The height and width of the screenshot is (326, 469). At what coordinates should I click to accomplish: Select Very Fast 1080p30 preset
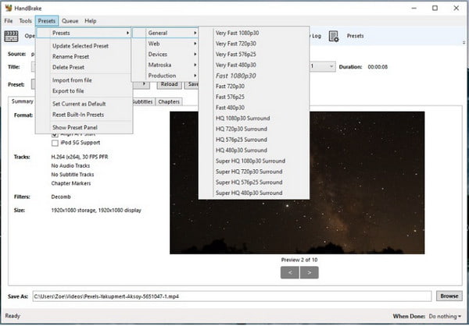pyautogui.click(x=254, y=33)
